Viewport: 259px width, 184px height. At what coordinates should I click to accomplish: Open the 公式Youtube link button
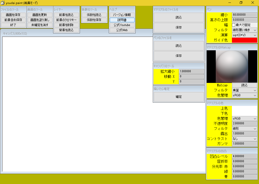(x=122, y=25)
